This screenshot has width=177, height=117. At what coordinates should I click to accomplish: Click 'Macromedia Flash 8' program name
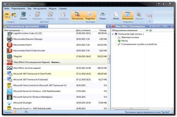point(22,45)
